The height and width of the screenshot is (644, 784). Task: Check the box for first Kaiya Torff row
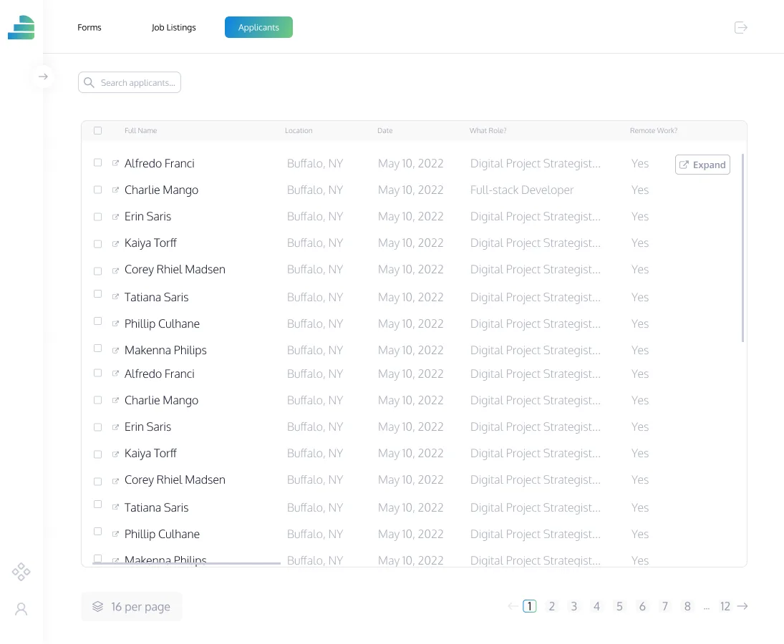click(x=97, y=244)
